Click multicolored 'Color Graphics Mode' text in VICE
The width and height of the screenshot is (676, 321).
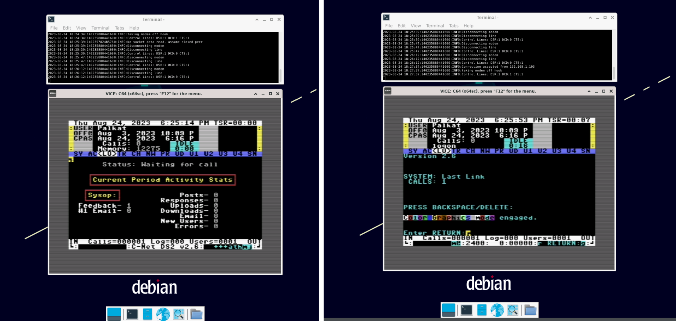pos(449,218)
